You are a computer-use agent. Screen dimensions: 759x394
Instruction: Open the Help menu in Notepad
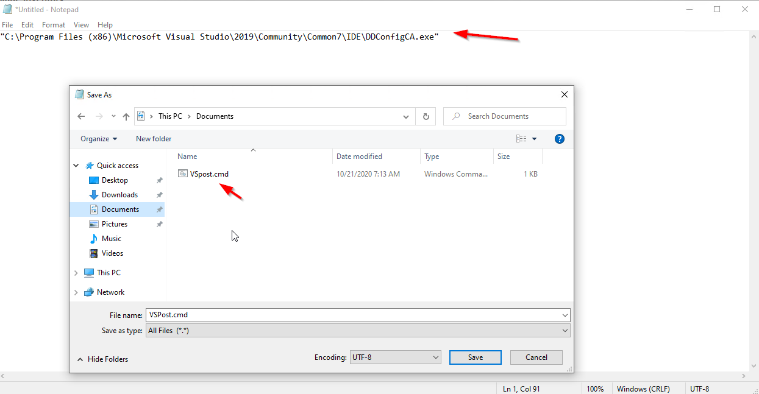105,25
